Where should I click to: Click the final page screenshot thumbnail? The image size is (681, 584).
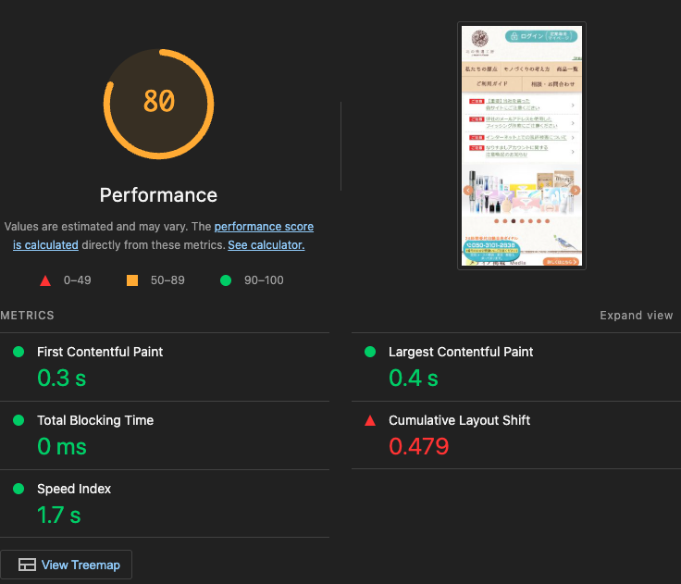(522, 145)
